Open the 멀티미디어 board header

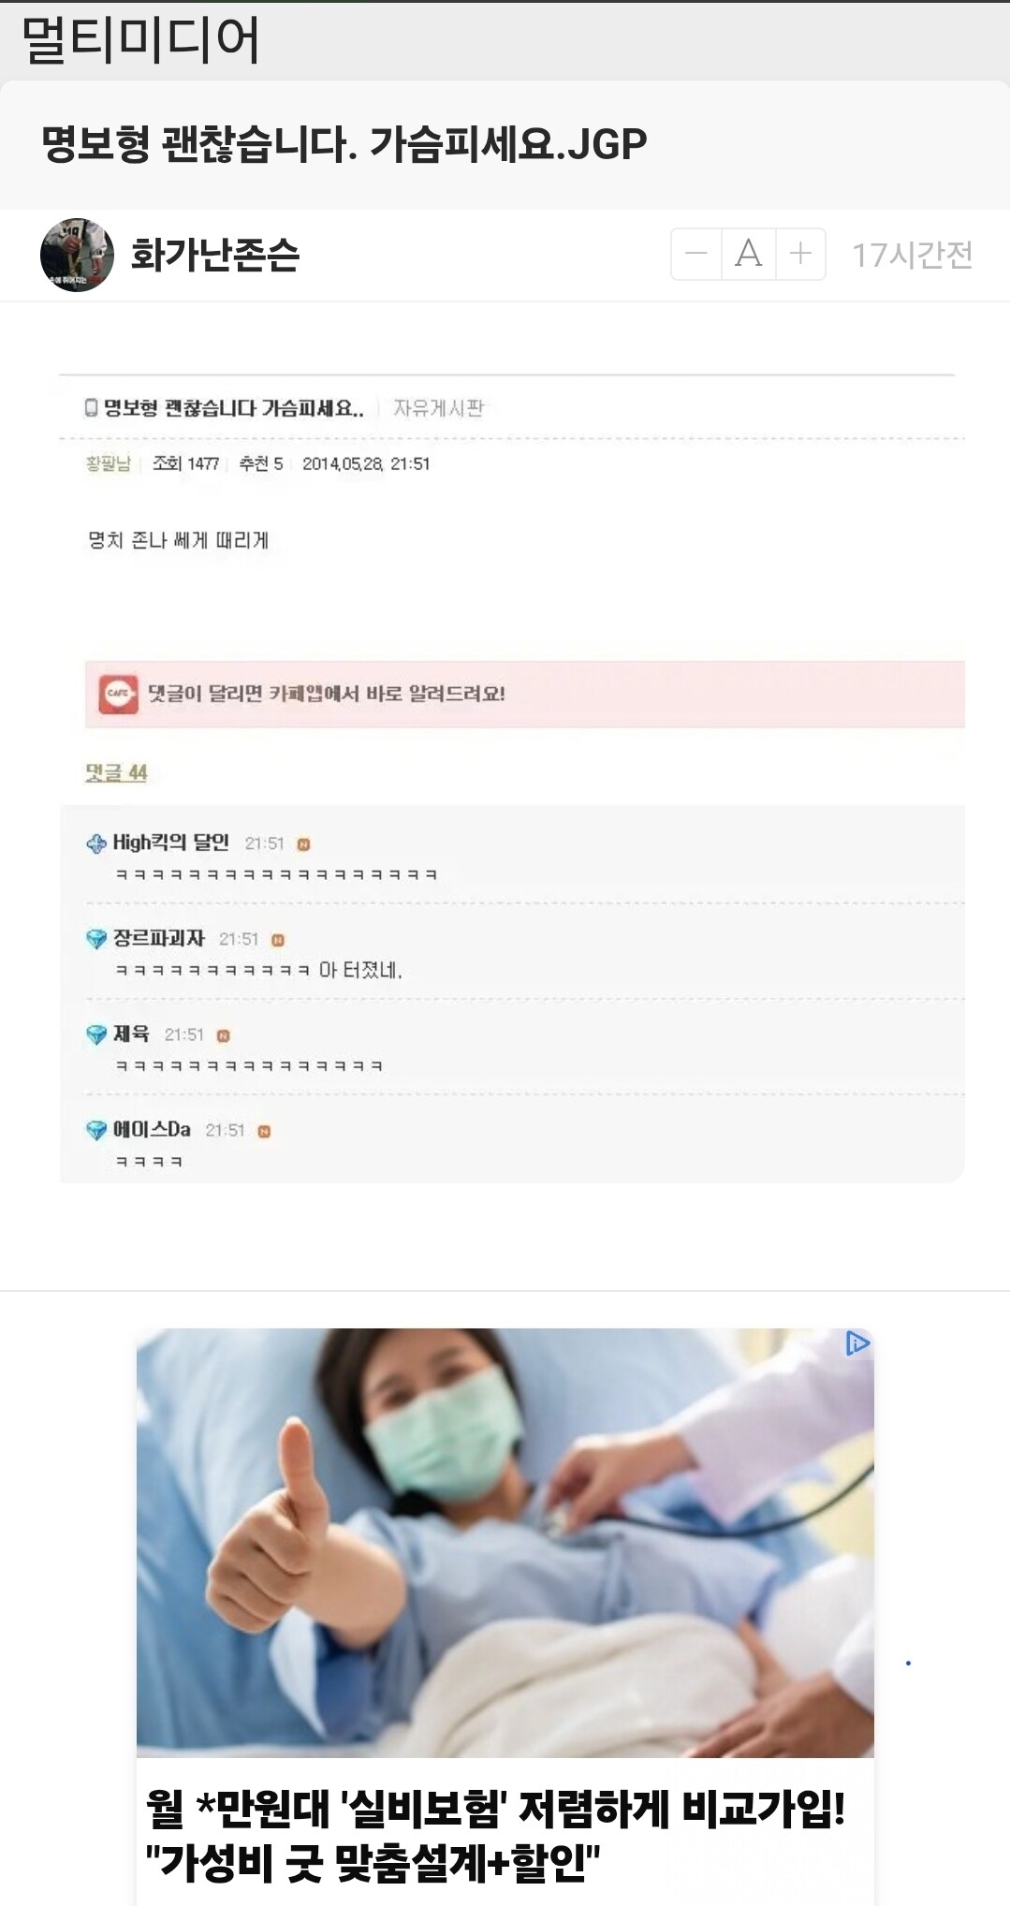(140, 40)
